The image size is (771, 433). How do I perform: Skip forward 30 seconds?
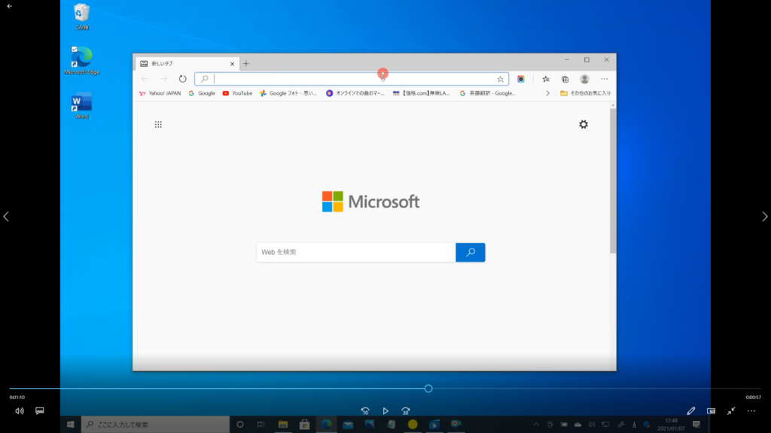406,411
